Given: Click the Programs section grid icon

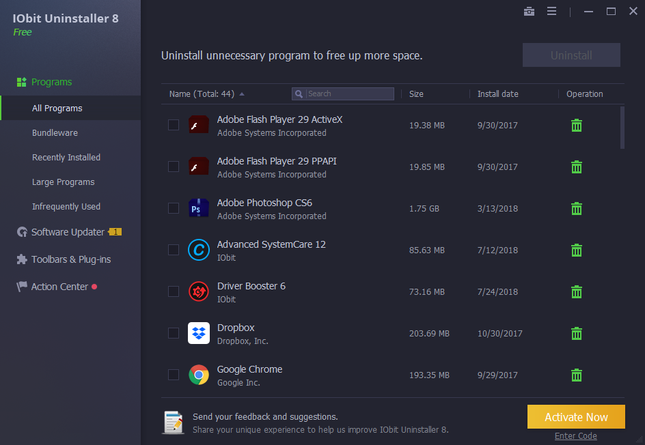Looking at the screenshot, I should pyautogui.click(x=21, y=82).
